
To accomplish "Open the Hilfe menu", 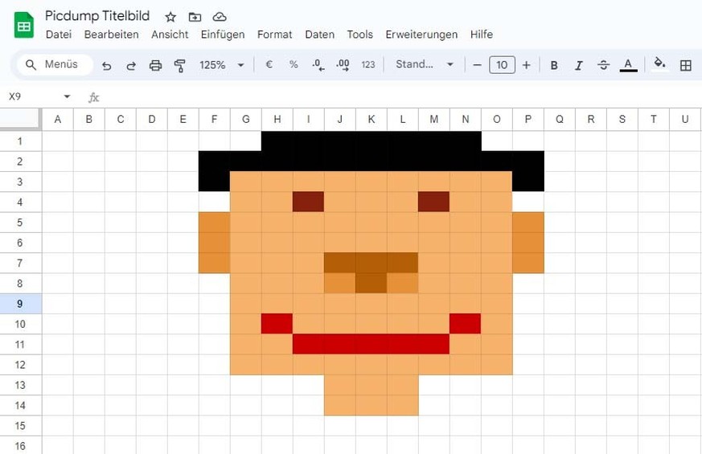I will 482,35.
